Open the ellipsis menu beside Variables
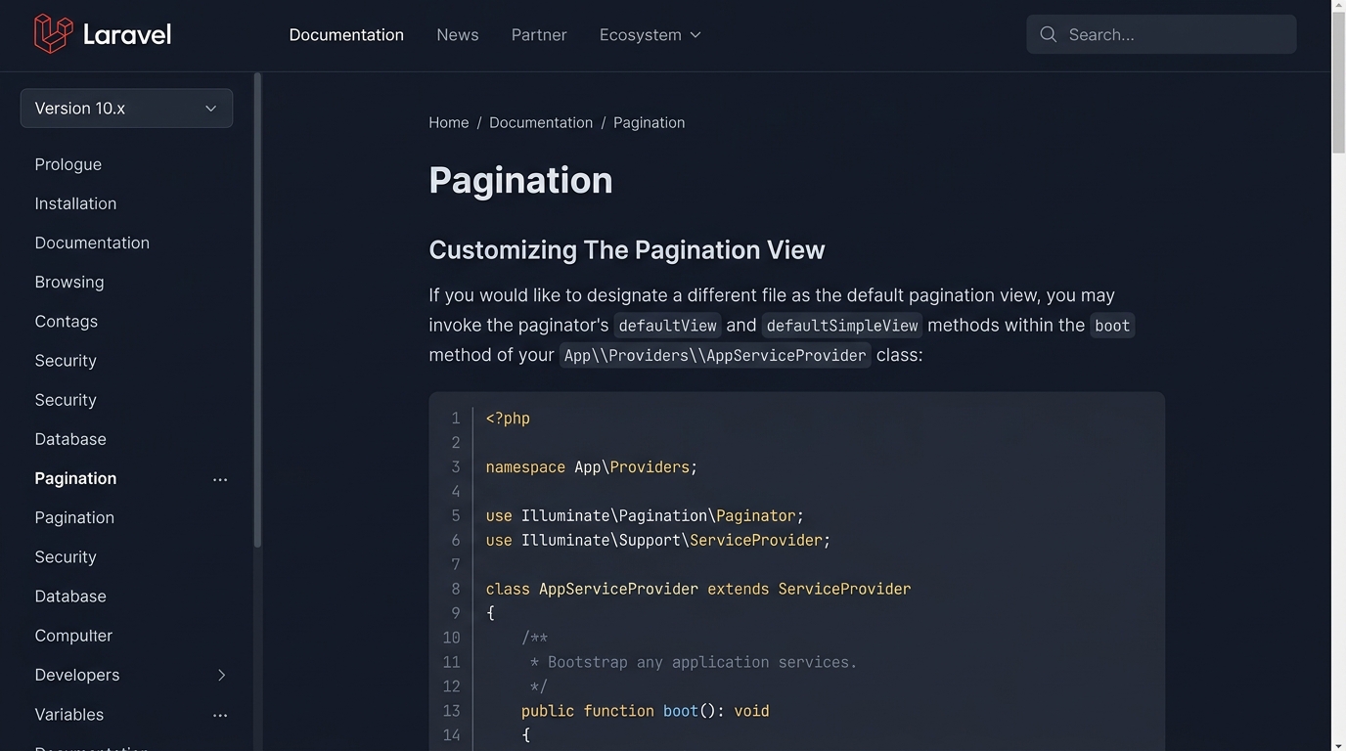 [220, 715]
